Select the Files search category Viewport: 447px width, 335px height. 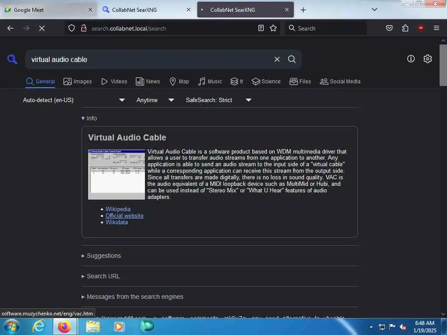[300, 82]
